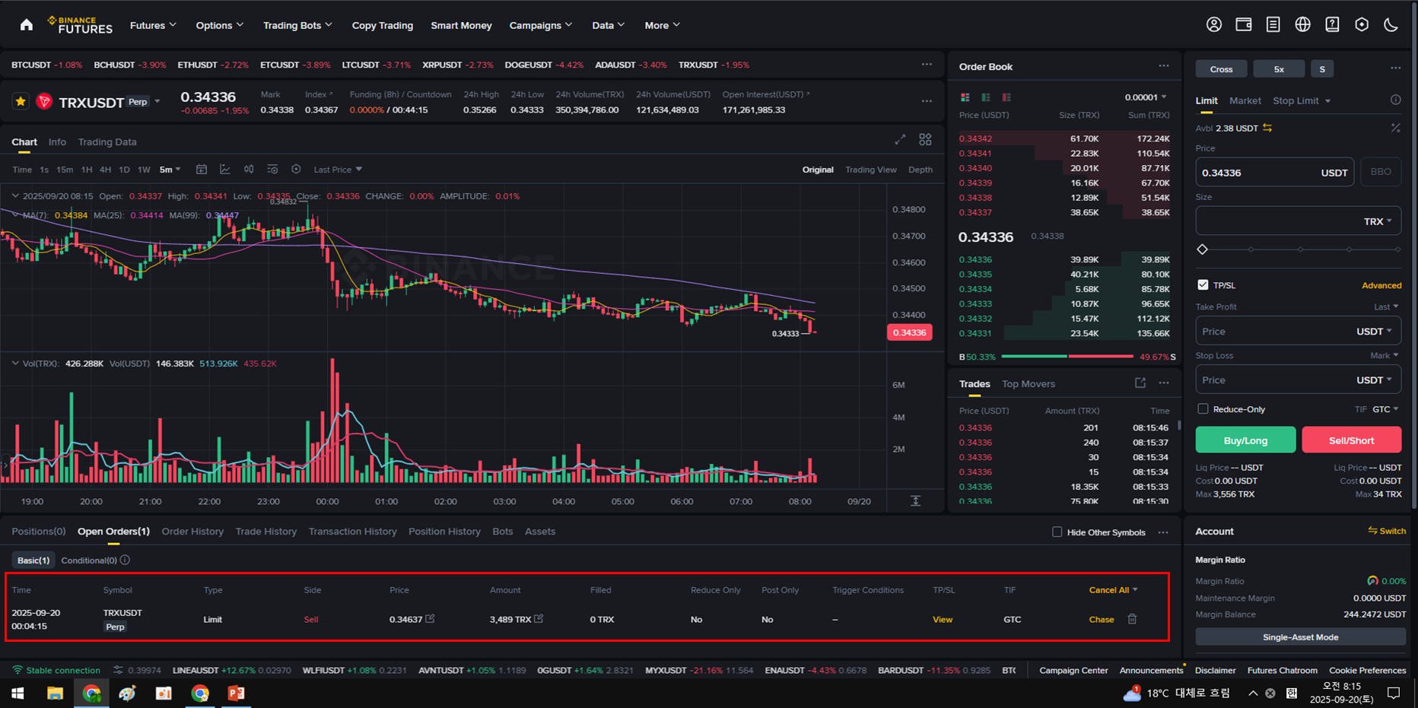Open PowerPoint from the Windows taskbar
The height and width of the screenshot is (708, 1418).
click(x=237, y=693)
